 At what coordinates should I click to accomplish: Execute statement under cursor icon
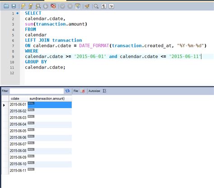coord(31,6)
